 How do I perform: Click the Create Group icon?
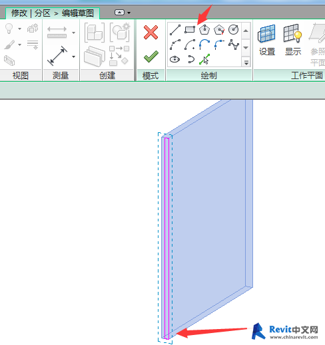click(x=120, y=32)
